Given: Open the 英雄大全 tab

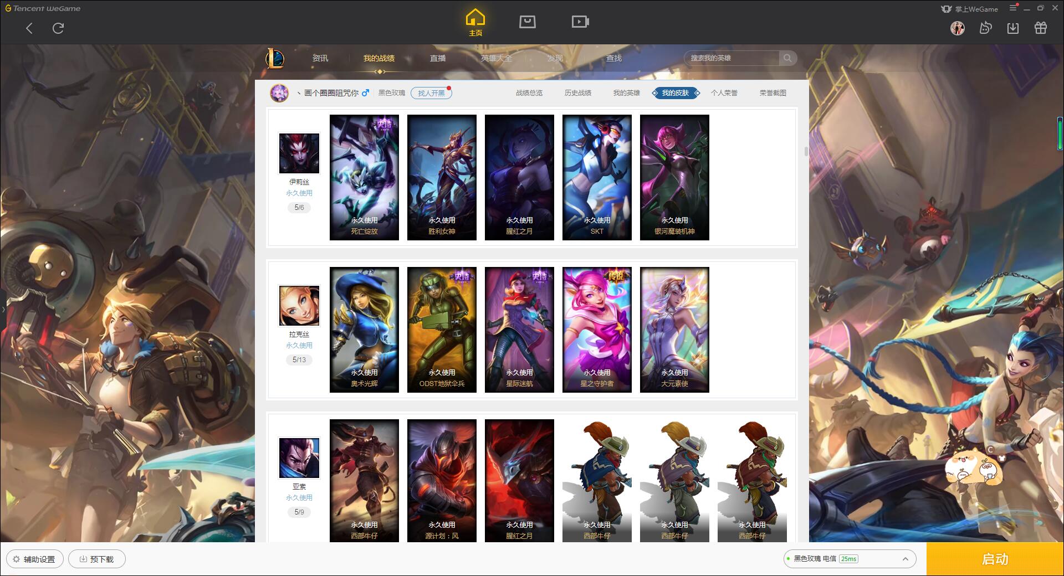Looking at the screenshot, I should point(497,58).
